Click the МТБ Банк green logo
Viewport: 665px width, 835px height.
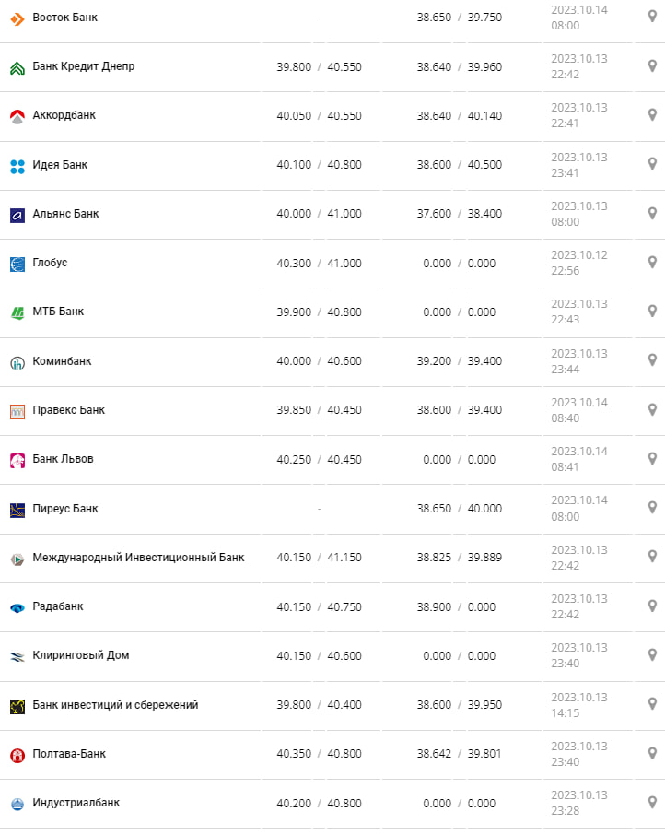point(17,312)
